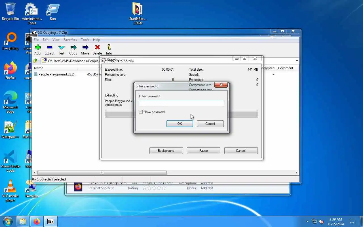Click the extraction progress bar
363x227 pixels.
pos(181,114)
